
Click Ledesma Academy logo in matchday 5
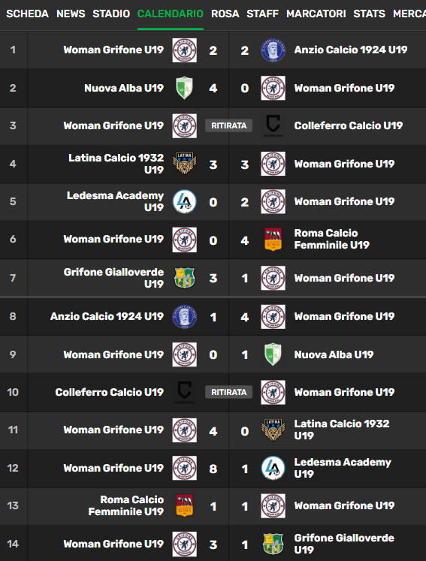point(184,201)
